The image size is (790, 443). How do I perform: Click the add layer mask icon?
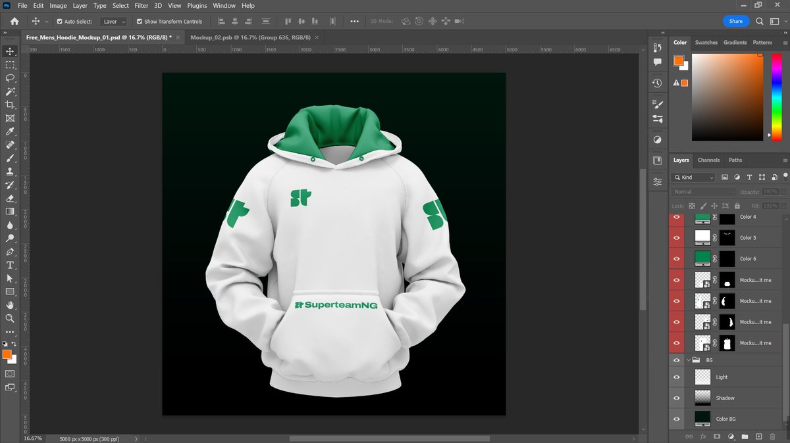(717, 436)
